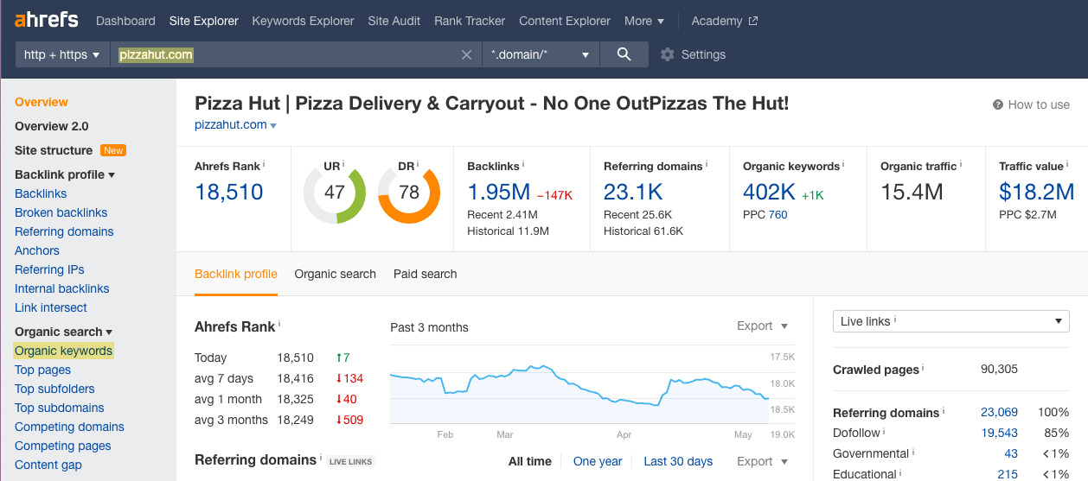Open the http + https protocol dropdown
Screen dimensions: 1088x481
[62, 54]
